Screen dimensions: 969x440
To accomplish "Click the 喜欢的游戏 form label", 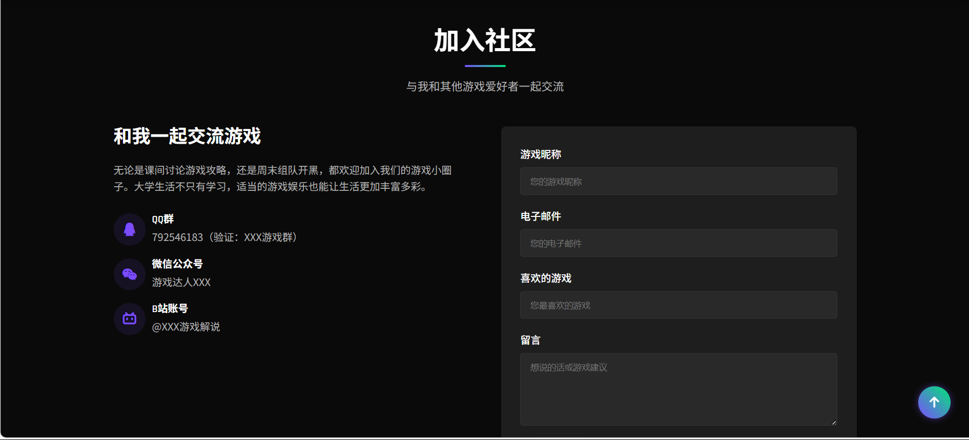I will pos(546,278).
